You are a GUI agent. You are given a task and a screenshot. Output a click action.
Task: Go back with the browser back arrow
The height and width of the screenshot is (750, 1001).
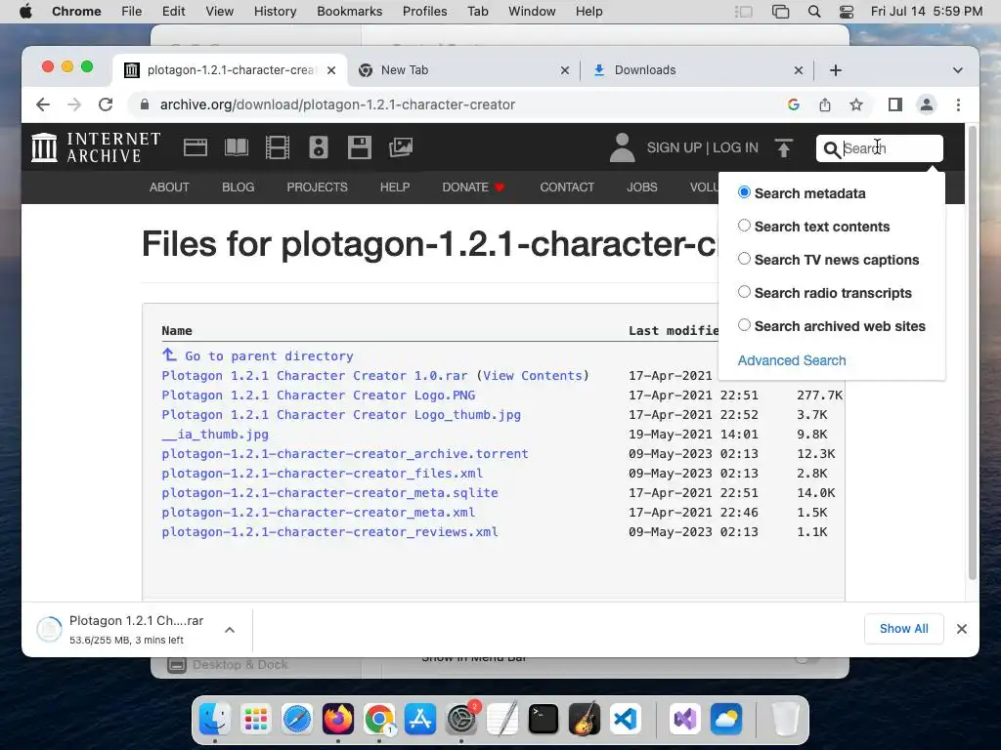click(43, 104)
